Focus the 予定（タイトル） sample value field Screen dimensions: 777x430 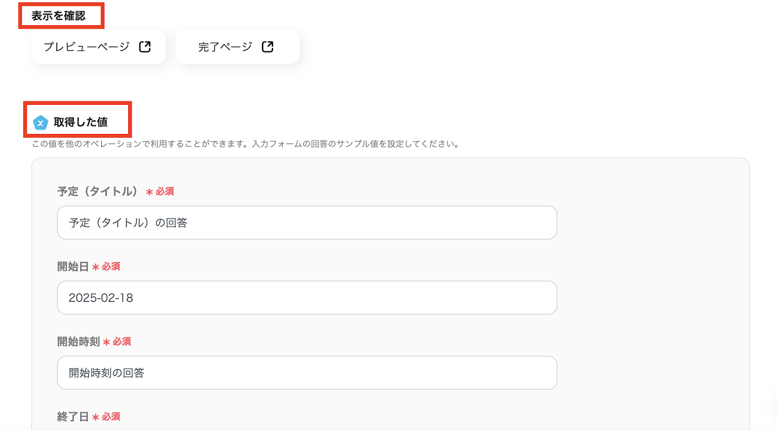click(306, 223)
